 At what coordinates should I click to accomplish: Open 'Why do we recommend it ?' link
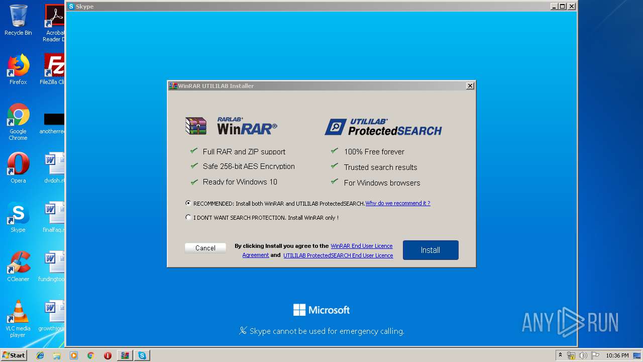tap(398, 203)
